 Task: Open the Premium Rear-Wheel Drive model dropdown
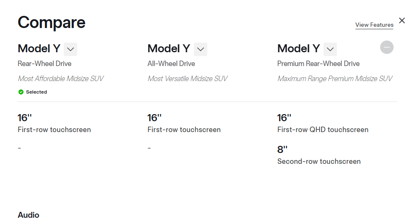click(330, 49)
